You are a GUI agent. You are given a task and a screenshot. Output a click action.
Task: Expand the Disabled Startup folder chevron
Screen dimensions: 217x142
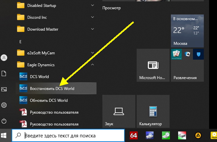click(93, 5)
